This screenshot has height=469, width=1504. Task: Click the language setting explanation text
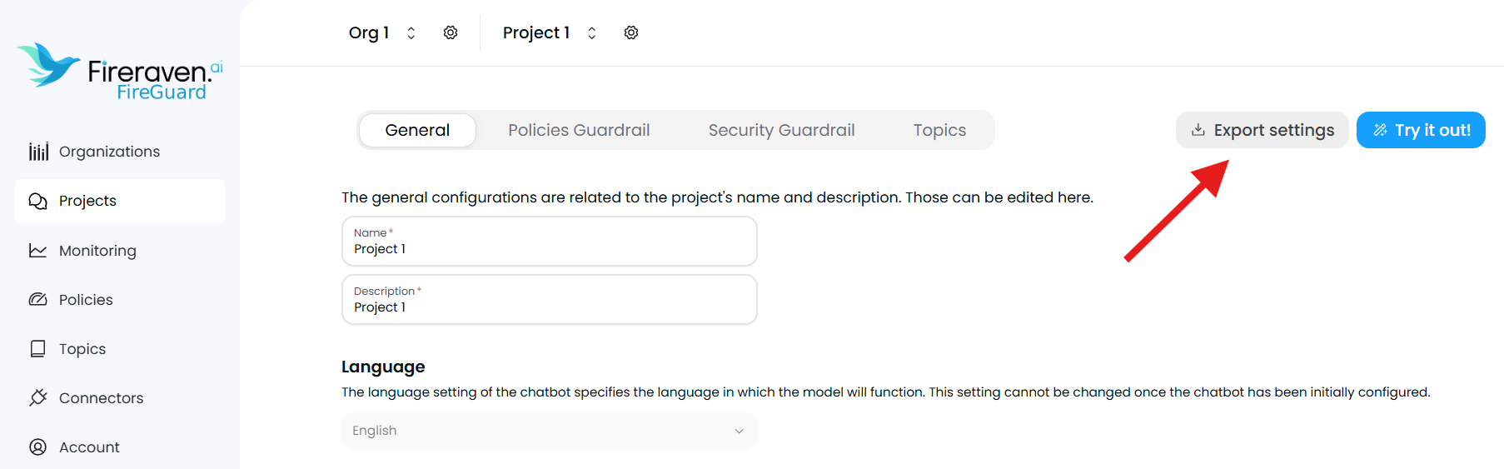[x=886, y=392]
